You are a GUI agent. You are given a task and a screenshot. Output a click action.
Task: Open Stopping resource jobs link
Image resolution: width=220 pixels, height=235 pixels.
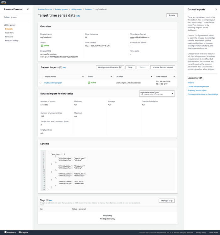tap(197, 90)
